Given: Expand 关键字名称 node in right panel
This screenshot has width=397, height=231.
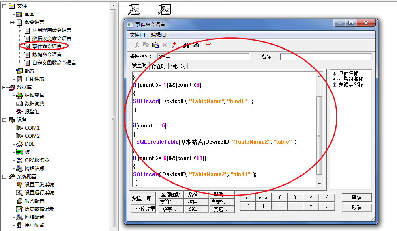Looking at the screenshot, I should click(x=335, y=85).
